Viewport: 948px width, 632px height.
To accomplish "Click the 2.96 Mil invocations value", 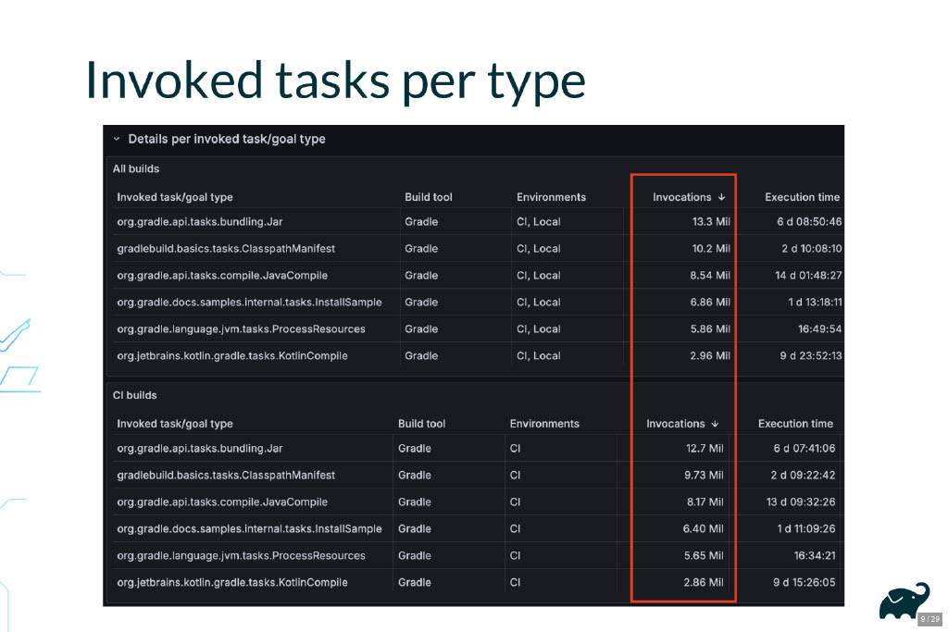I will (710, 356).
